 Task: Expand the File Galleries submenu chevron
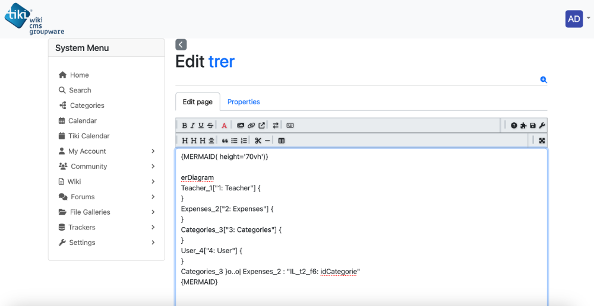point(153,212)
